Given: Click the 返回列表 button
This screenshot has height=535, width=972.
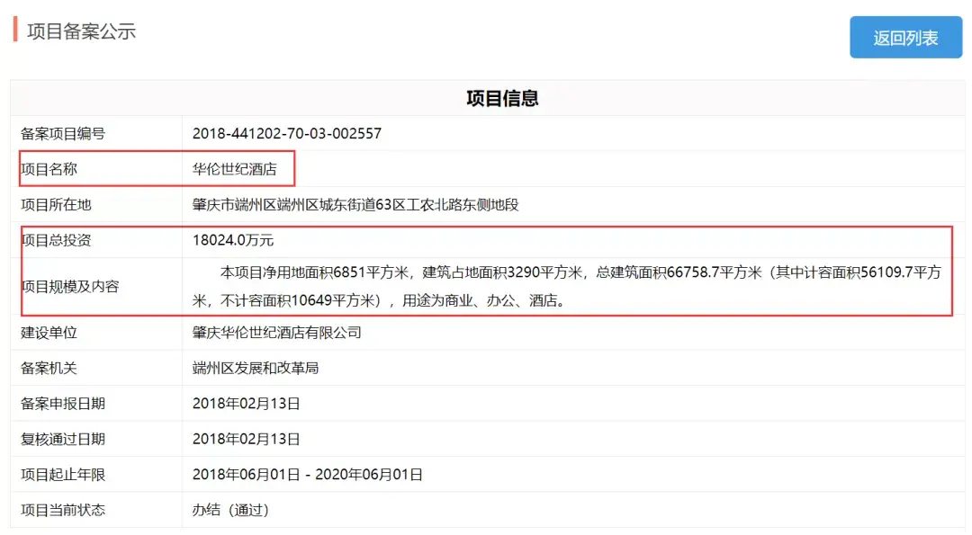Looking at the screenshot, I should pos(905,38).
